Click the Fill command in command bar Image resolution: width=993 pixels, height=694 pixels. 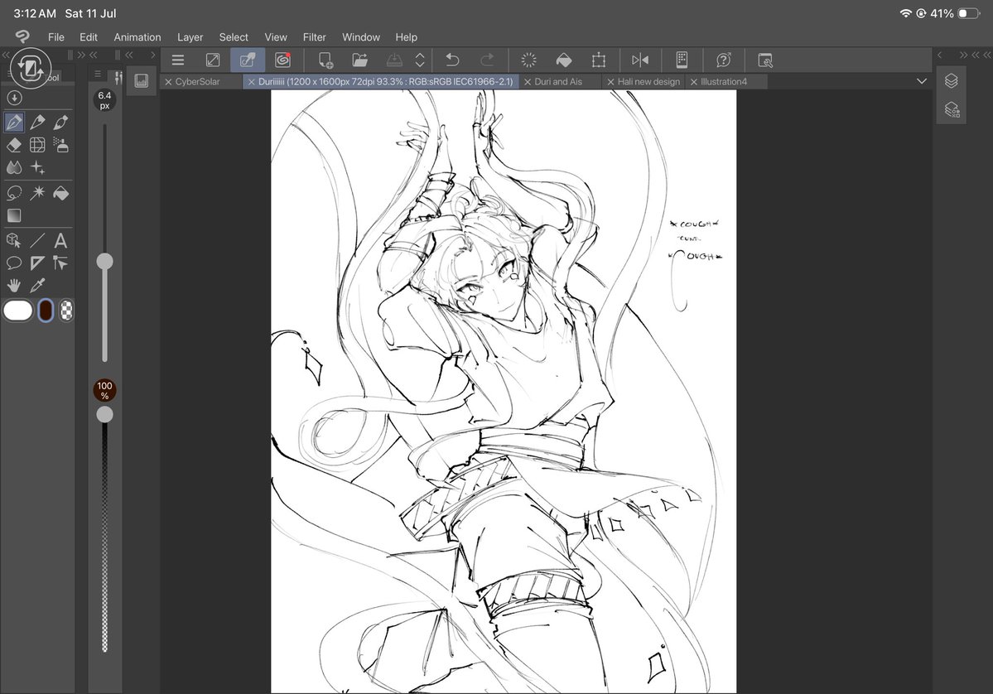(563, 60)
